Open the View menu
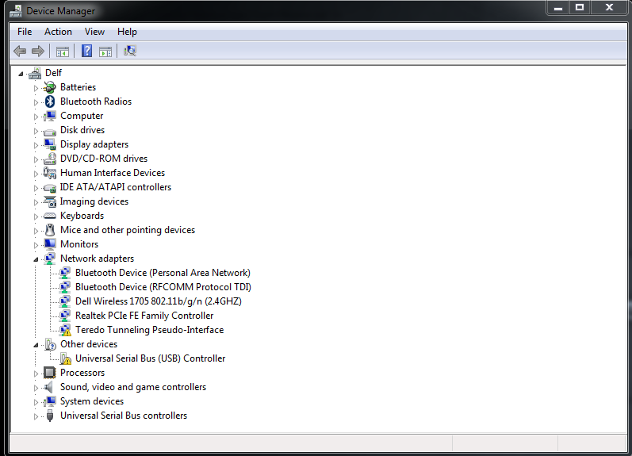The image size is (632, 456). (x=94, y=32)
